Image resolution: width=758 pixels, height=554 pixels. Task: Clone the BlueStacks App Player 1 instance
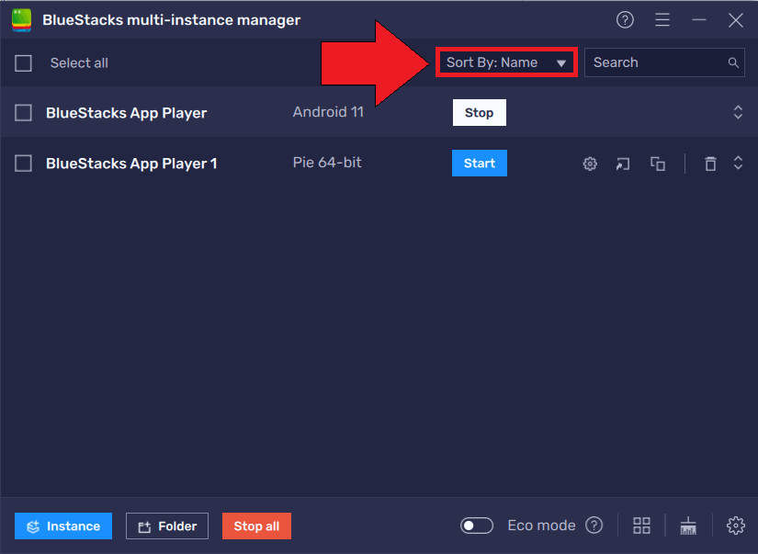[x=657, y=163]
